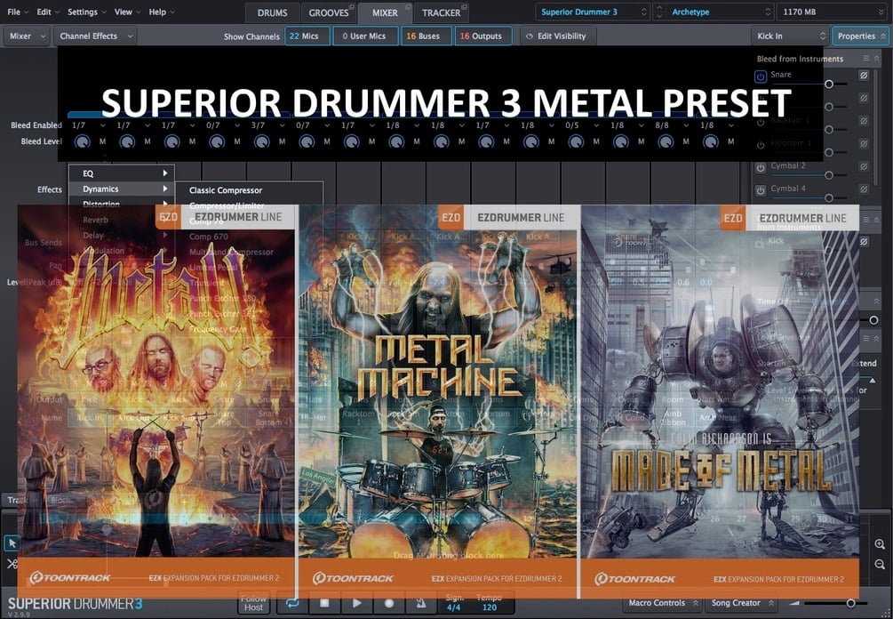Viewport: 893px width, 619px height.
Task: Click the preset previous/next stepper arrows
Action: point(659,12)
